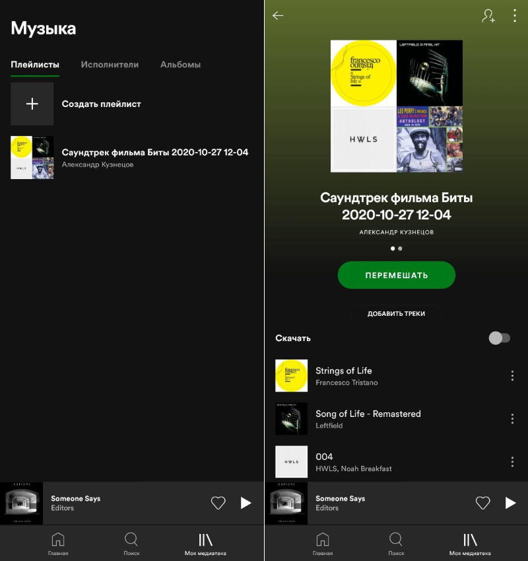Click HWLS track album art
This screenshot has width=528, height=561.
tap(291, 461)
